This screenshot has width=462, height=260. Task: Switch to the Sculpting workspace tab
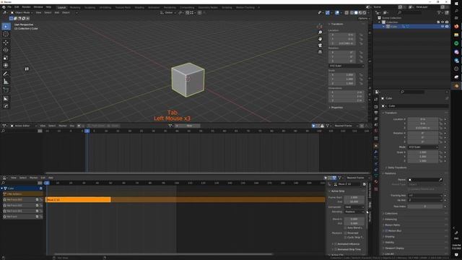[x=90, y=7]
